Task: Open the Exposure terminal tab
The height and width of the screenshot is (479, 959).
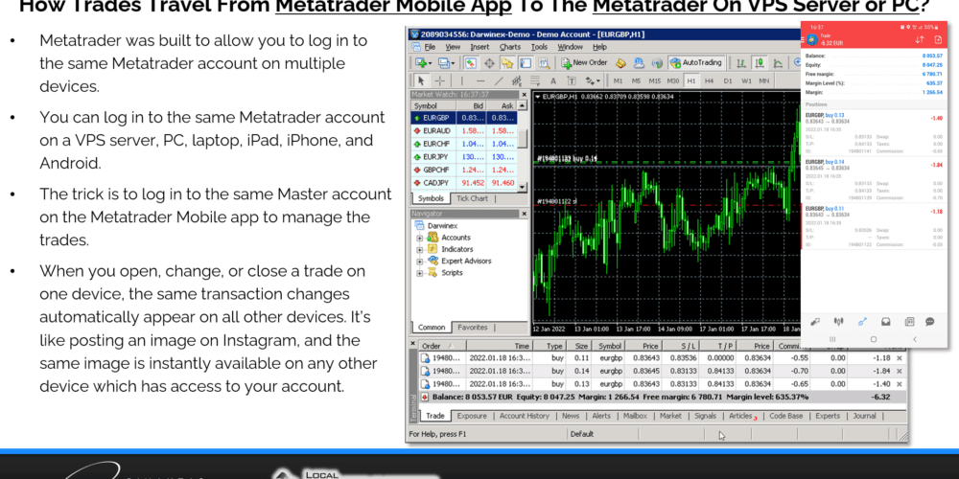Action: [x=472, y=416]
